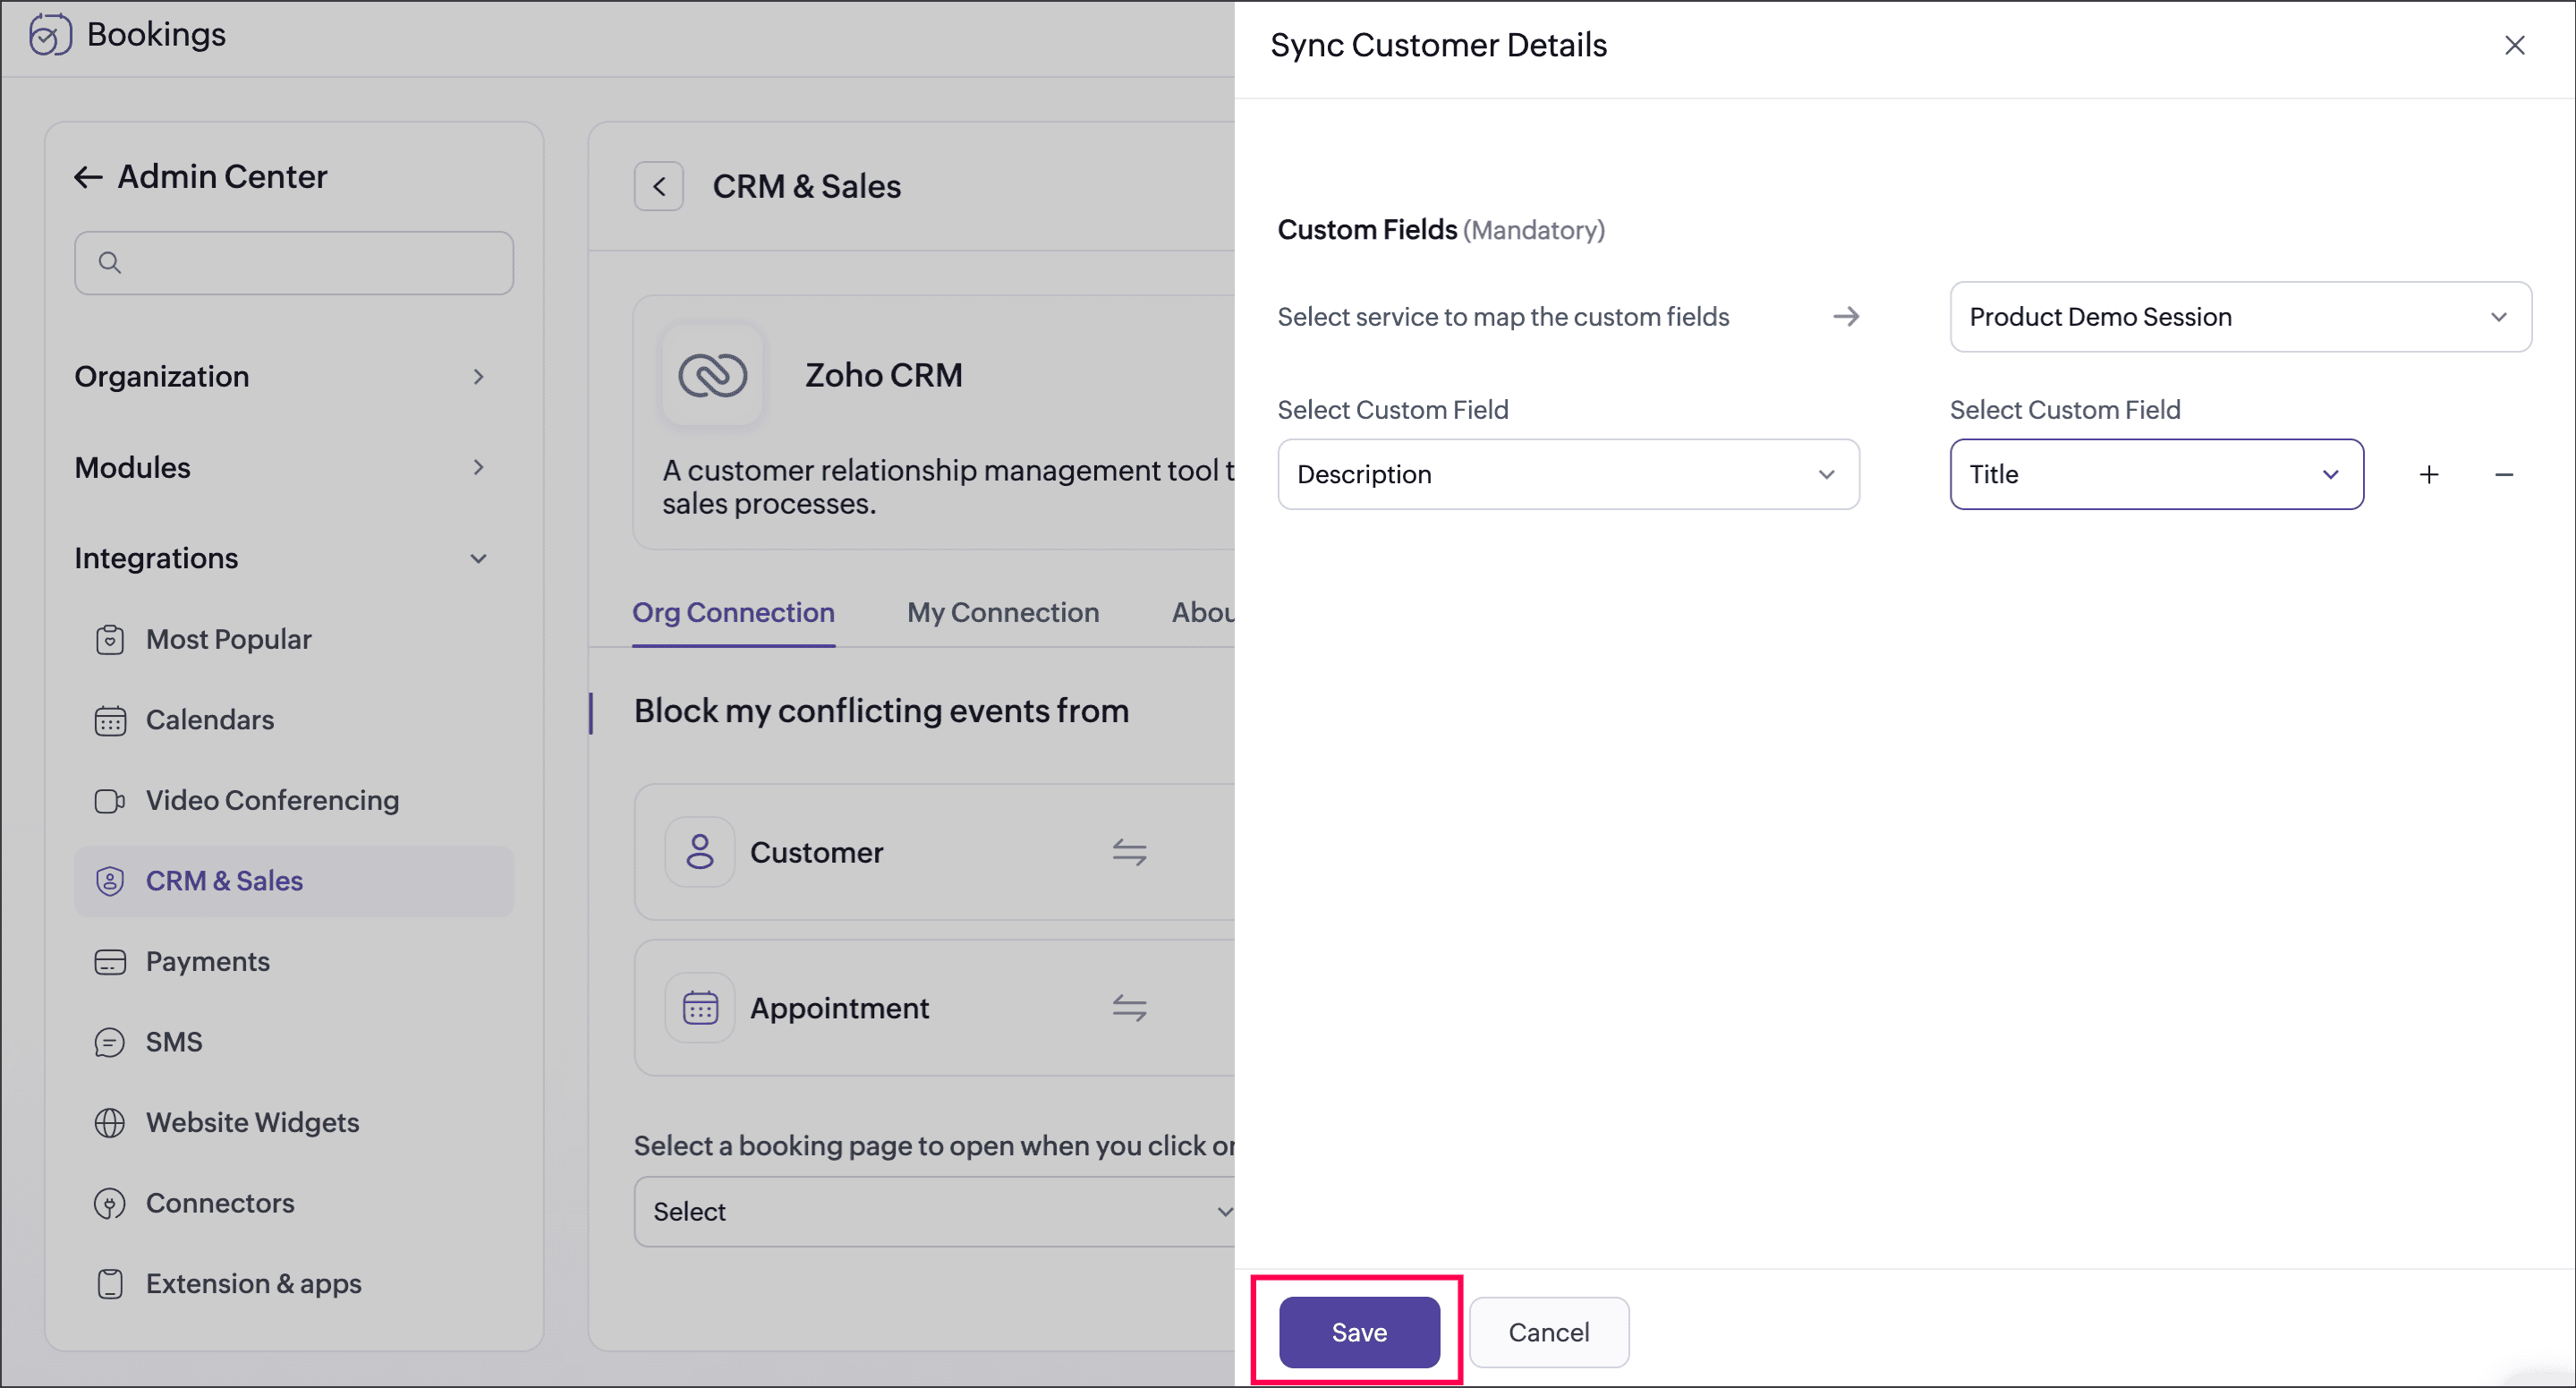Open the Connectors integration item
Screen dimensions: 2576x1388
220,1202
